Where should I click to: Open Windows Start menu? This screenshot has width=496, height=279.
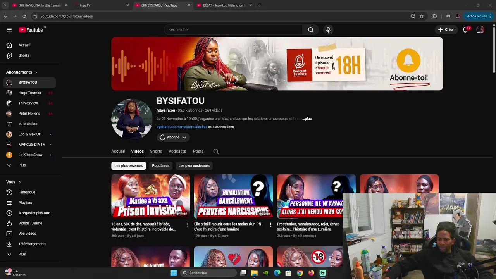coord(174,273)
